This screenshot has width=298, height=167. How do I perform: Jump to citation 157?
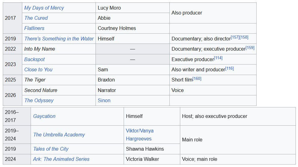pos(235,37)
